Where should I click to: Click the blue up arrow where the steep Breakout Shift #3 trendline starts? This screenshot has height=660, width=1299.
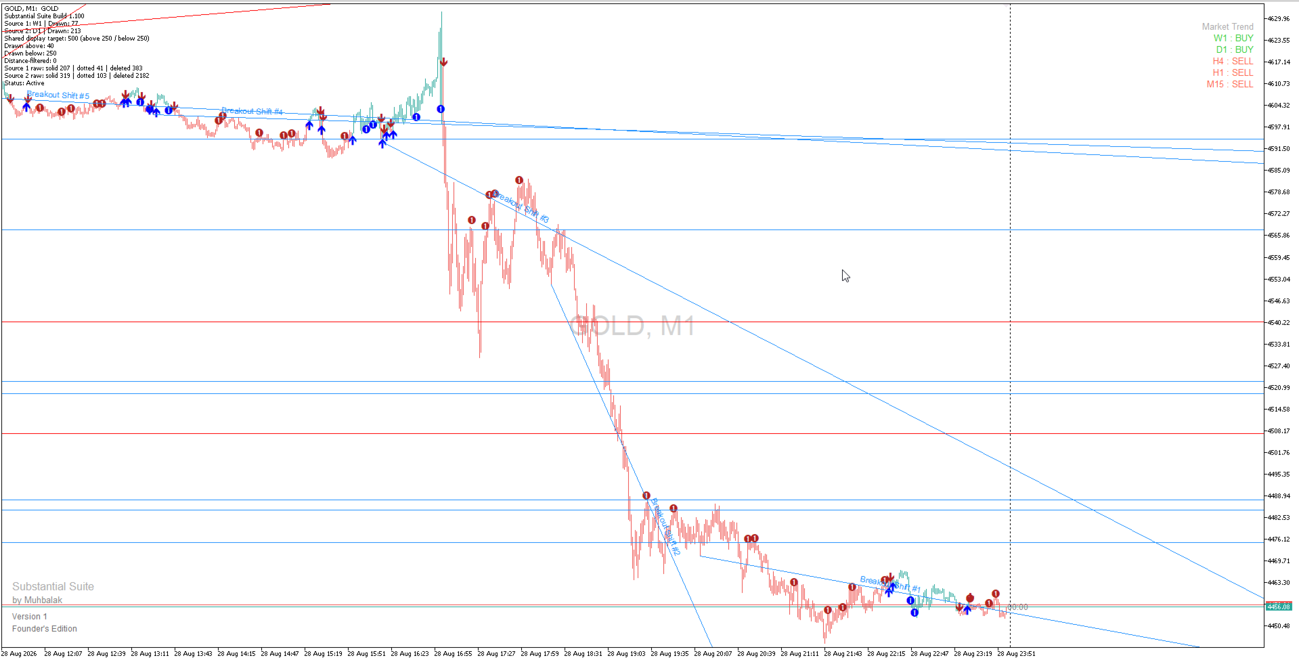pos(382,144)
